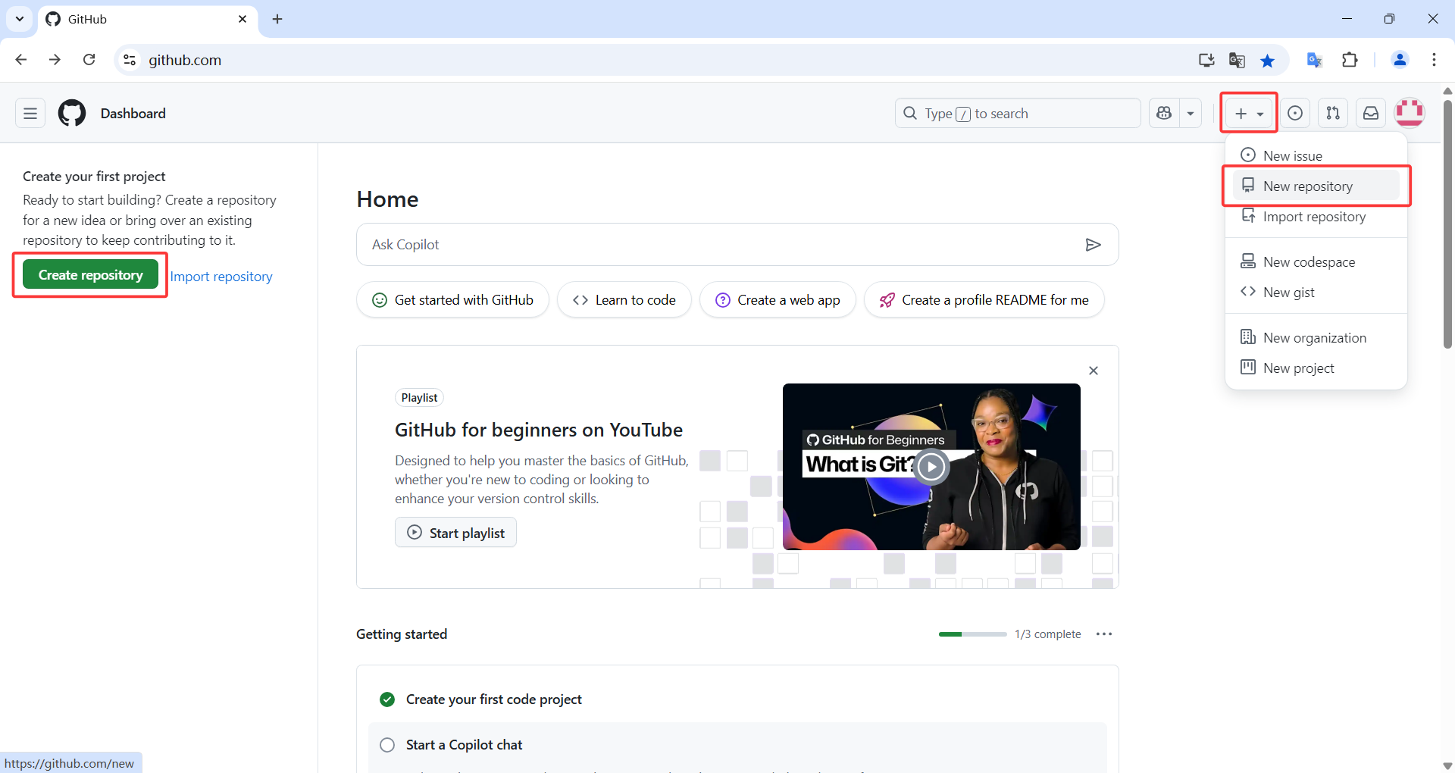Open Getting started three-dots menu
Screen dimensions: 1455x773
click(1104, 634)
